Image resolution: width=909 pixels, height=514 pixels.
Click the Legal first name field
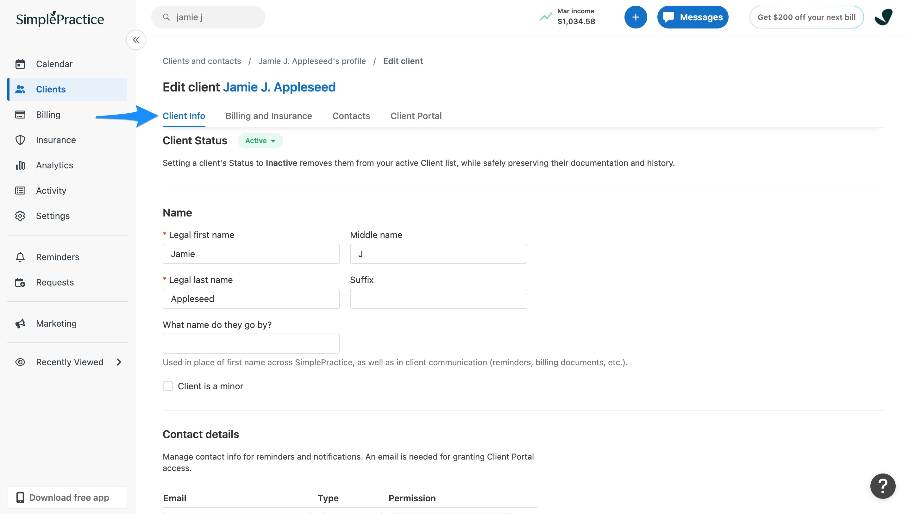251,254
